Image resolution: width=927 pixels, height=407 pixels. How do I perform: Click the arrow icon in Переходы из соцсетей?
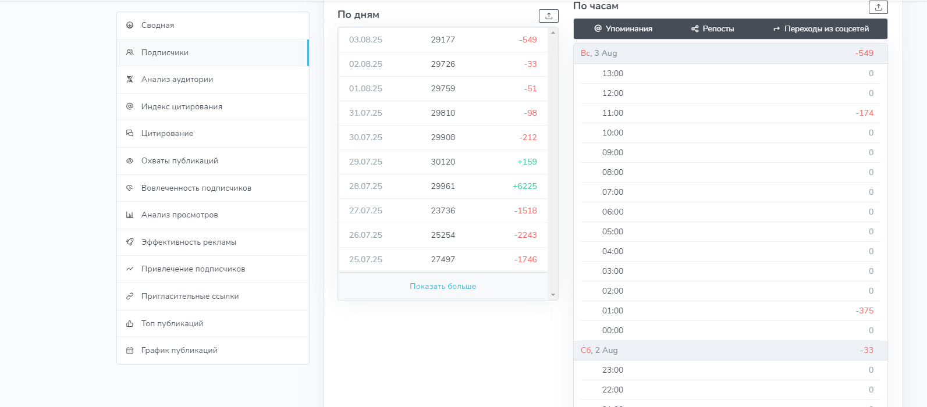point(776,28)
